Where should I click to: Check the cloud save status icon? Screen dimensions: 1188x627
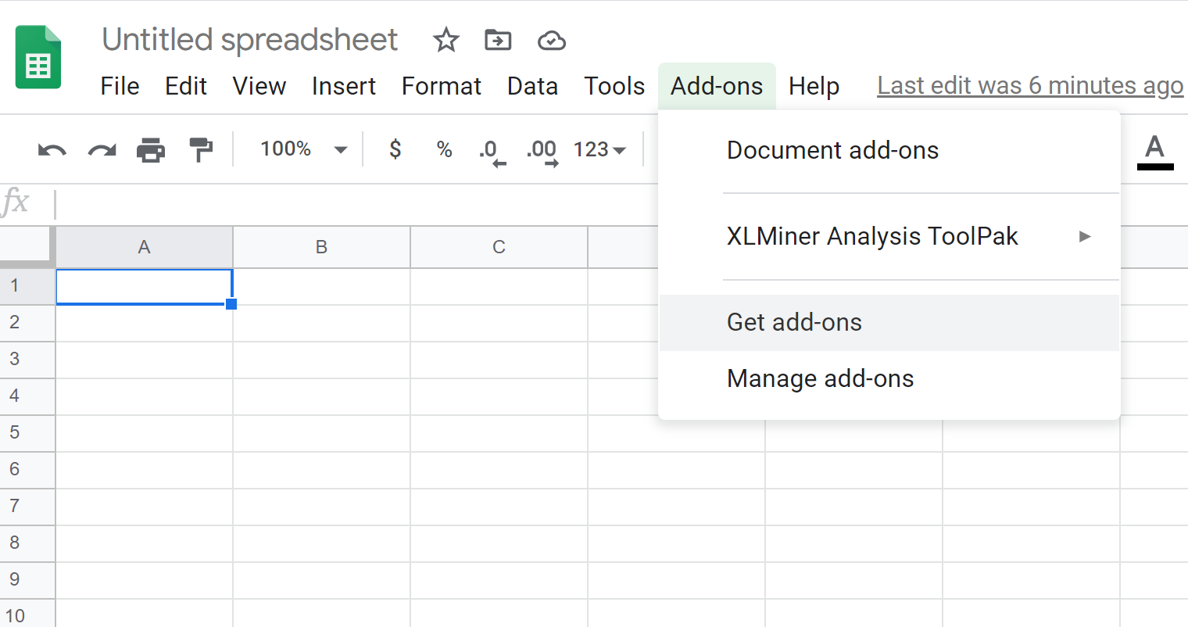551,40
